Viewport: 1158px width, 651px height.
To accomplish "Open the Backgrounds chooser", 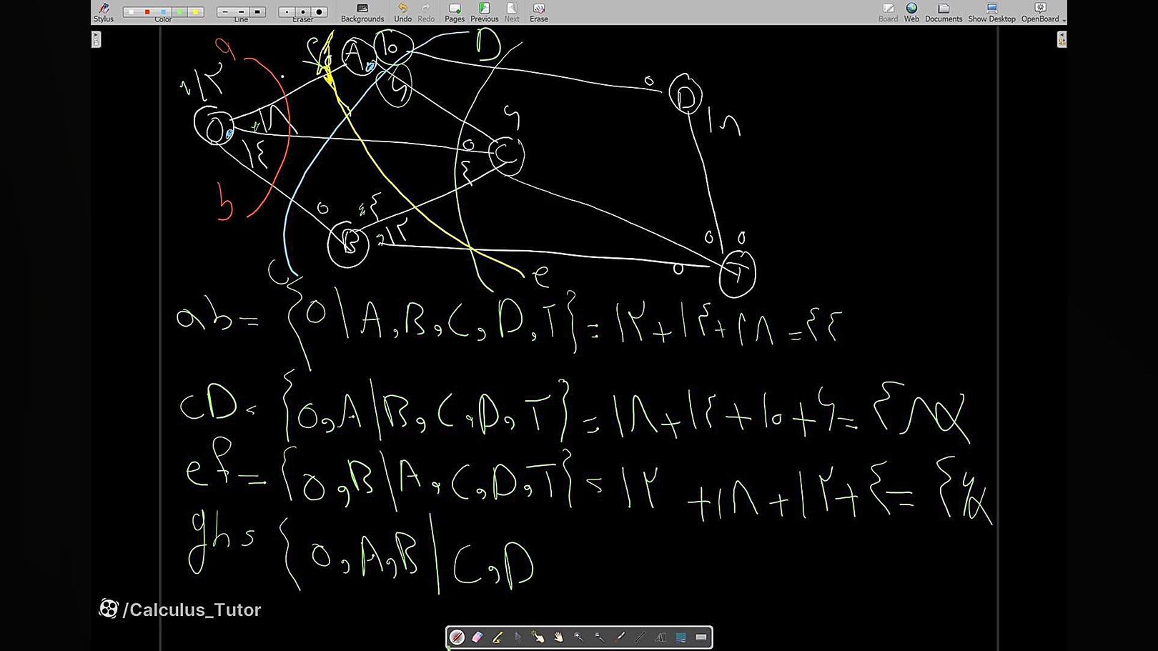I will click(362, 12).
